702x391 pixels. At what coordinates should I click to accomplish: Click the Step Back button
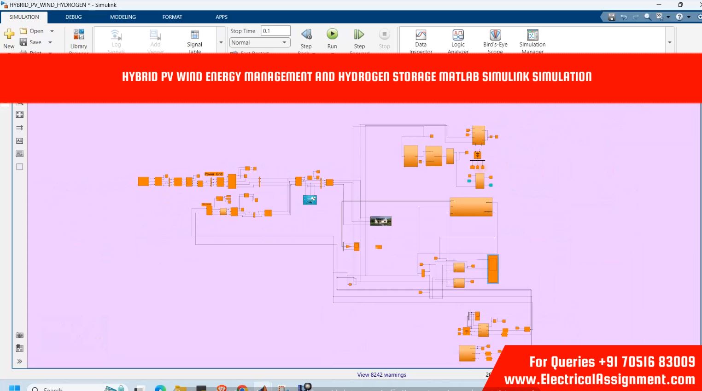[306, 38]
